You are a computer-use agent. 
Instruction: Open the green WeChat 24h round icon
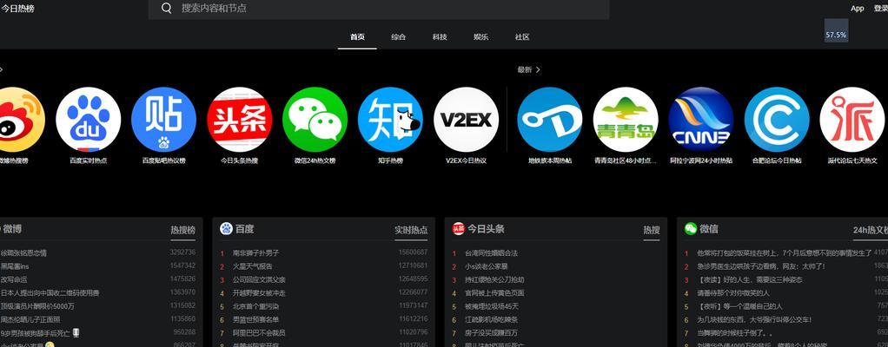point(315,119)
